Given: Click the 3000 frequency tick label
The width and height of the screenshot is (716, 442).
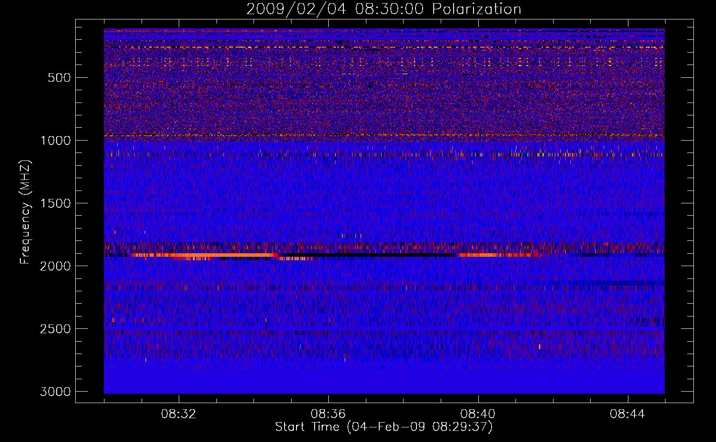Looking at the screenshot, I should click(x=55, y=392).
